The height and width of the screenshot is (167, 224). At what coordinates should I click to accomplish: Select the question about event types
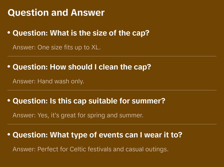pyautogui.click(x=97, y=135)
